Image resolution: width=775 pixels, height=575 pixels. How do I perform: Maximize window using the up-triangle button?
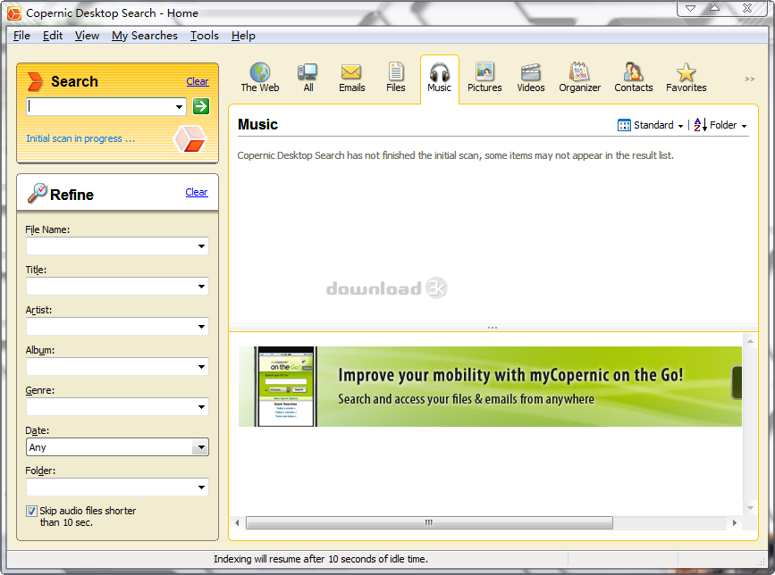coord(715,8)
